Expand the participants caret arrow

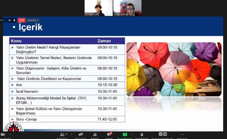tap(71, 134)
